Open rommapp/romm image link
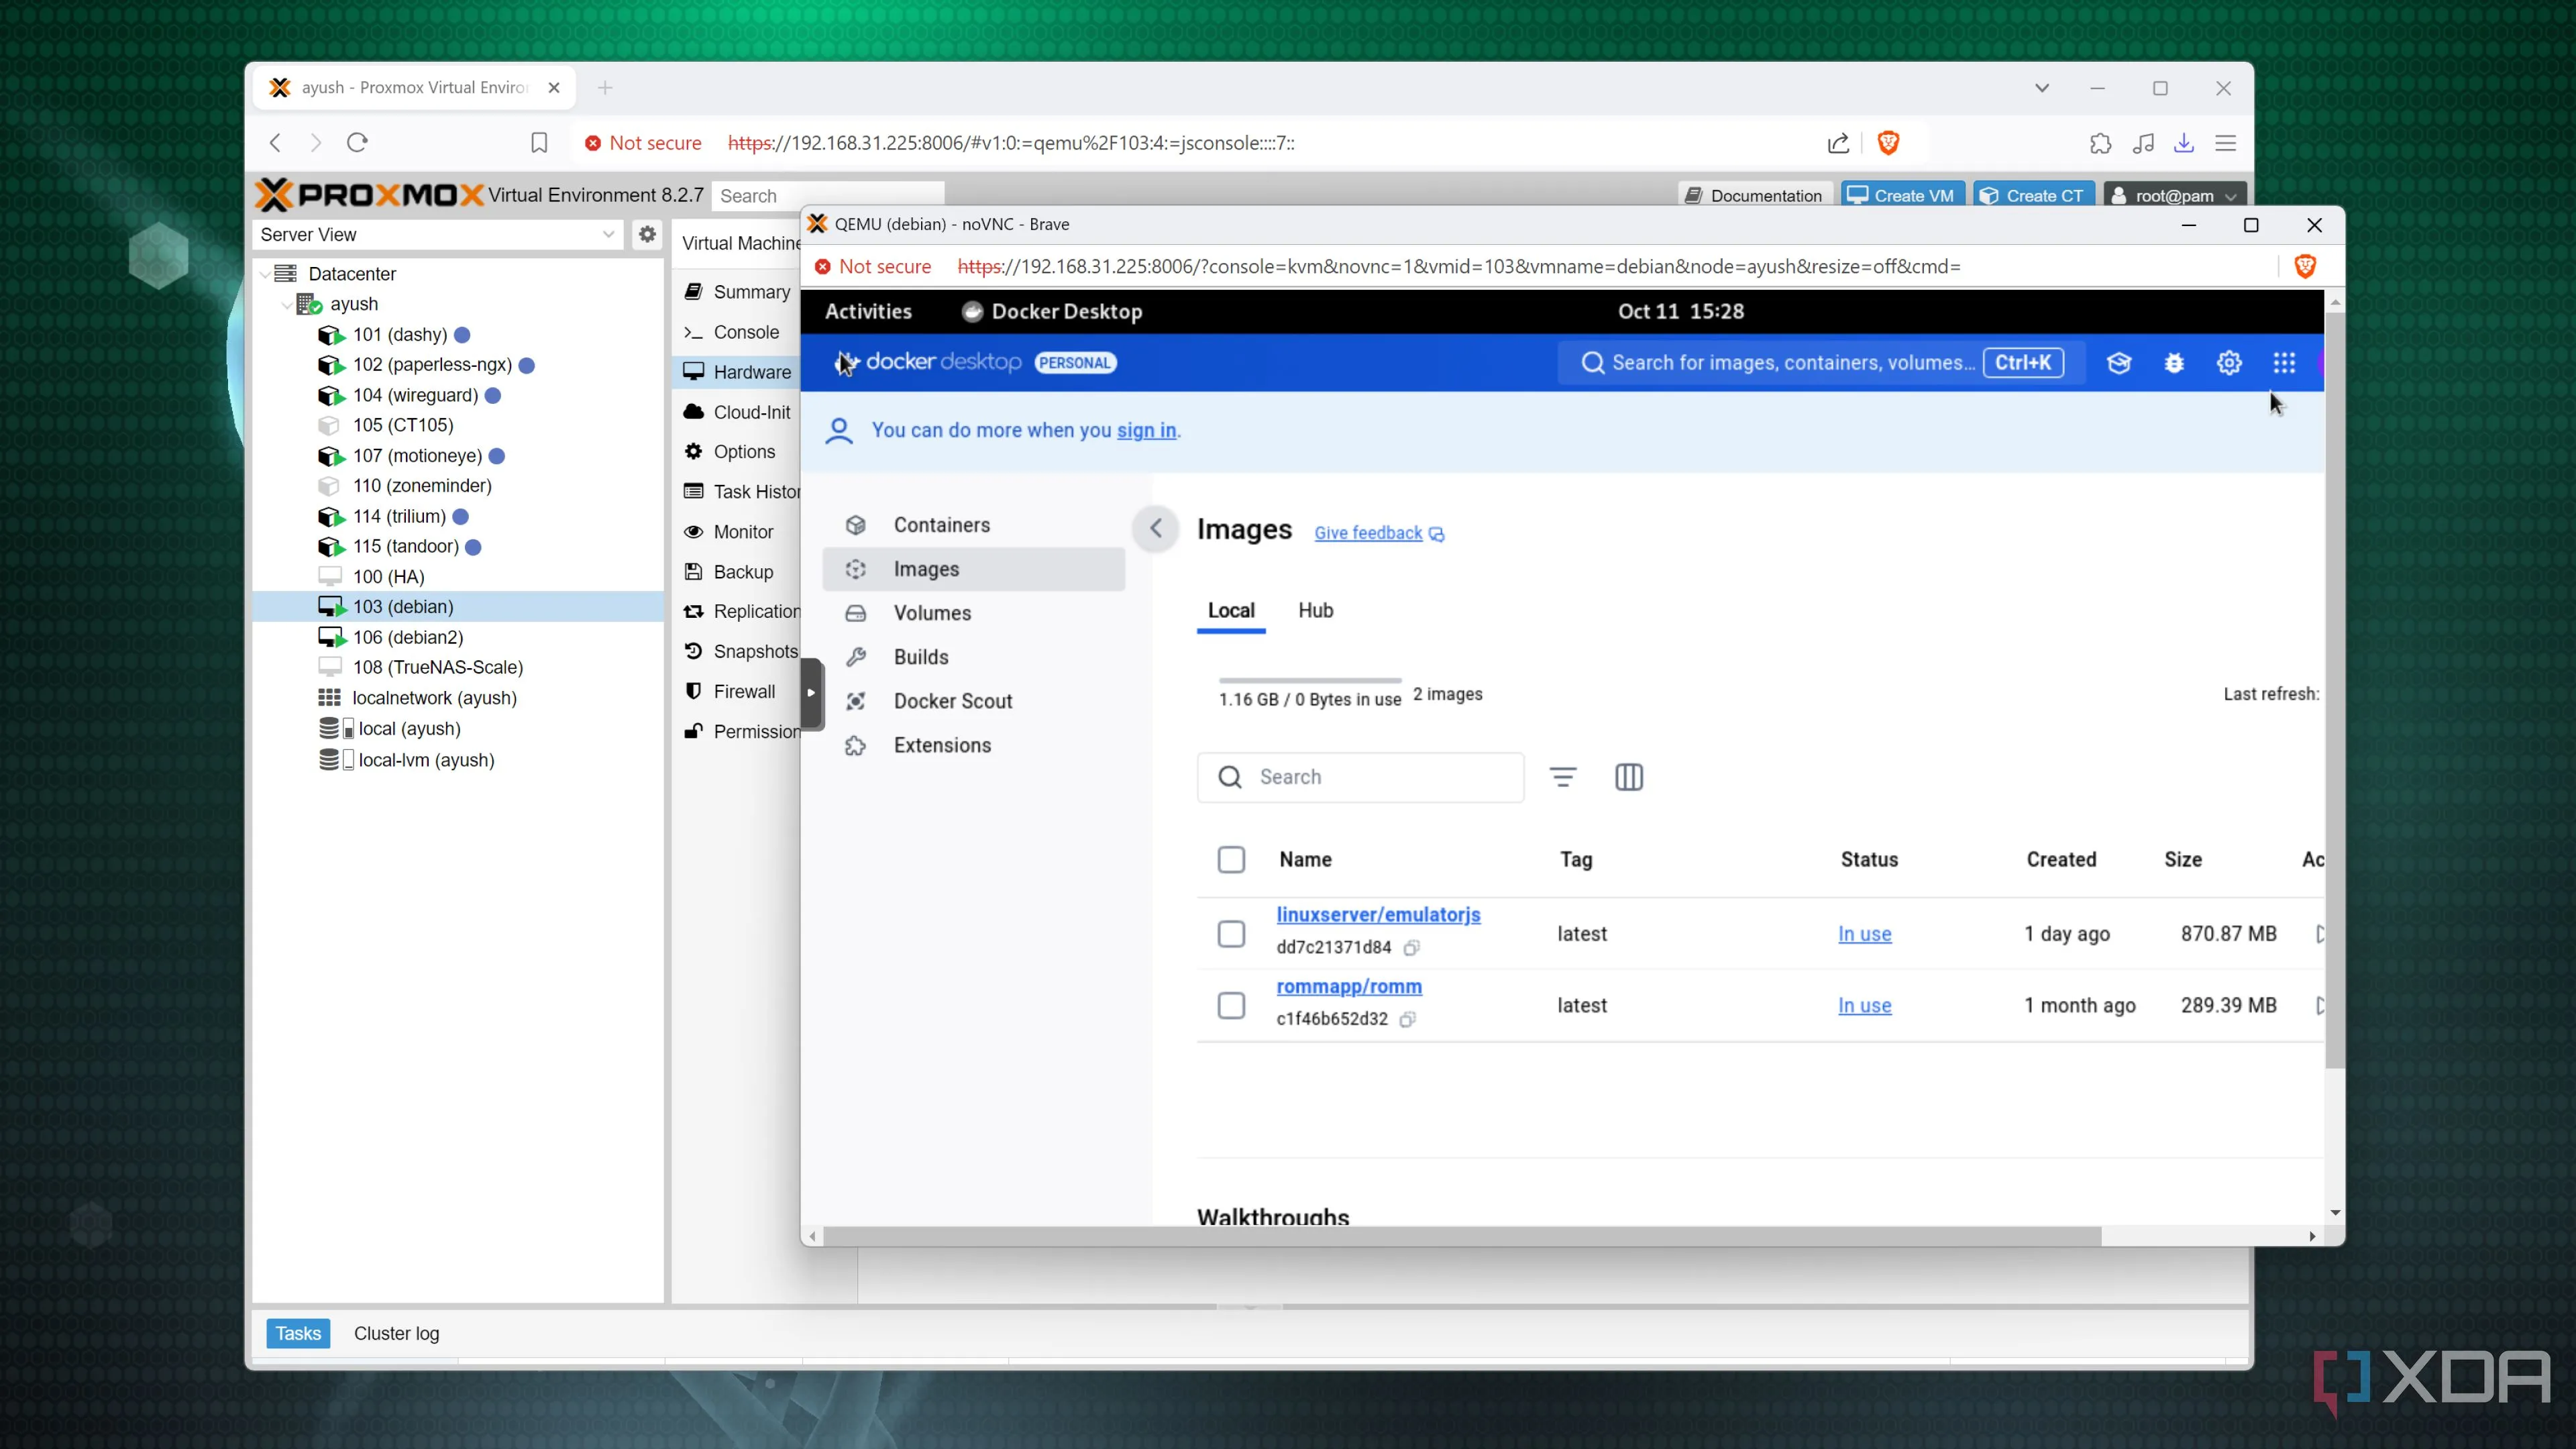 1349,987
